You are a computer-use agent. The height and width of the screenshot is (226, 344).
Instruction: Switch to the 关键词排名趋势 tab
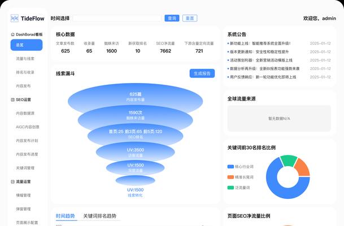[100, 216]
